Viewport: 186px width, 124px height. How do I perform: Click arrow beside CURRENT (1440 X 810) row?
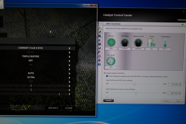click(x=70, y=48)
